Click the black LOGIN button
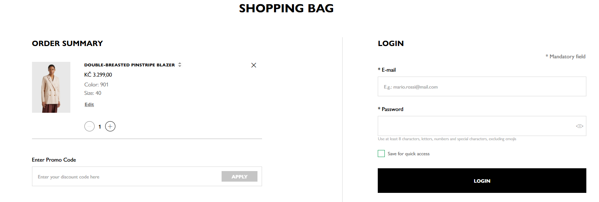 [x=482, y=181]
